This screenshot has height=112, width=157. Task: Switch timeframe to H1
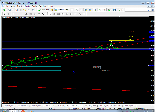[x=67, y=14]
